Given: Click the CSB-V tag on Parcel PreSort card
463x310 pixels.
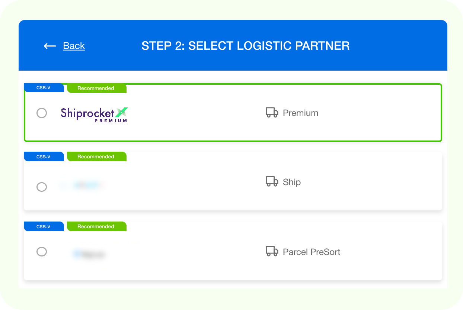Looking at the screenshot, I should pos(44,226).
